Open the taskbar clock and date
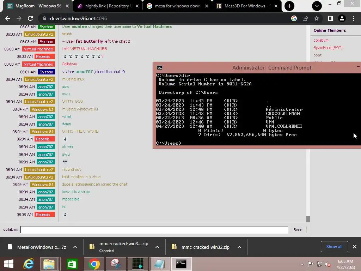361x271 pixels. tap(345, 264)
